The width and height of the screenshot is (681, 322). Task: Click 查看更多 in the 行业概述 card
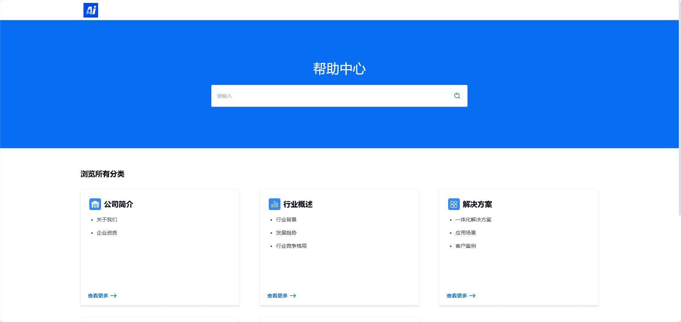tap(282, 296)
